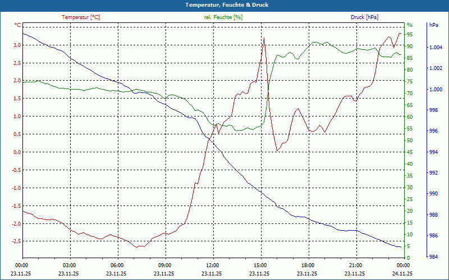Image resolution: width=449 pixels, height=280 pixels.
Task: Click the "00:00" label above 24.11.25
Action: 403,265
